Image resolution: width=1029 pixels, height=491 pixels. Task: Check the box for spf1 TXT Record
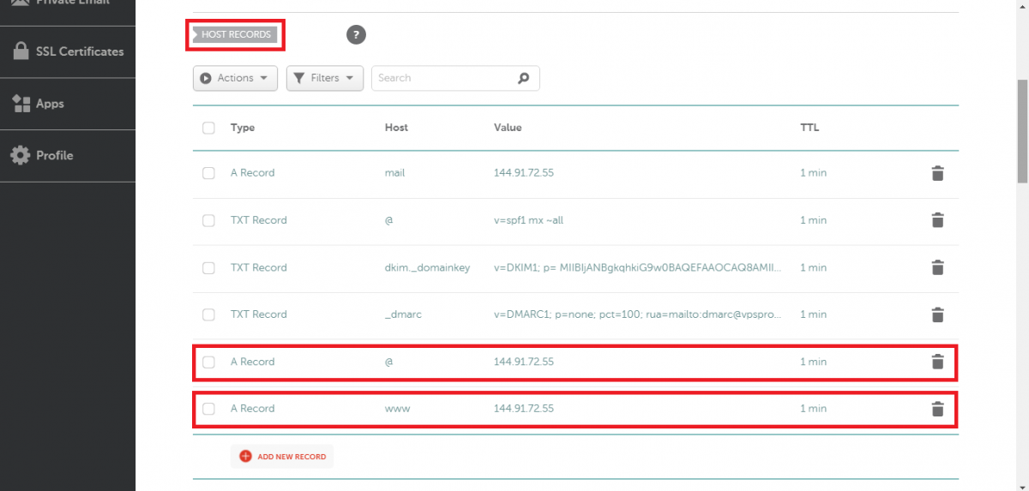tap(208, 220)
